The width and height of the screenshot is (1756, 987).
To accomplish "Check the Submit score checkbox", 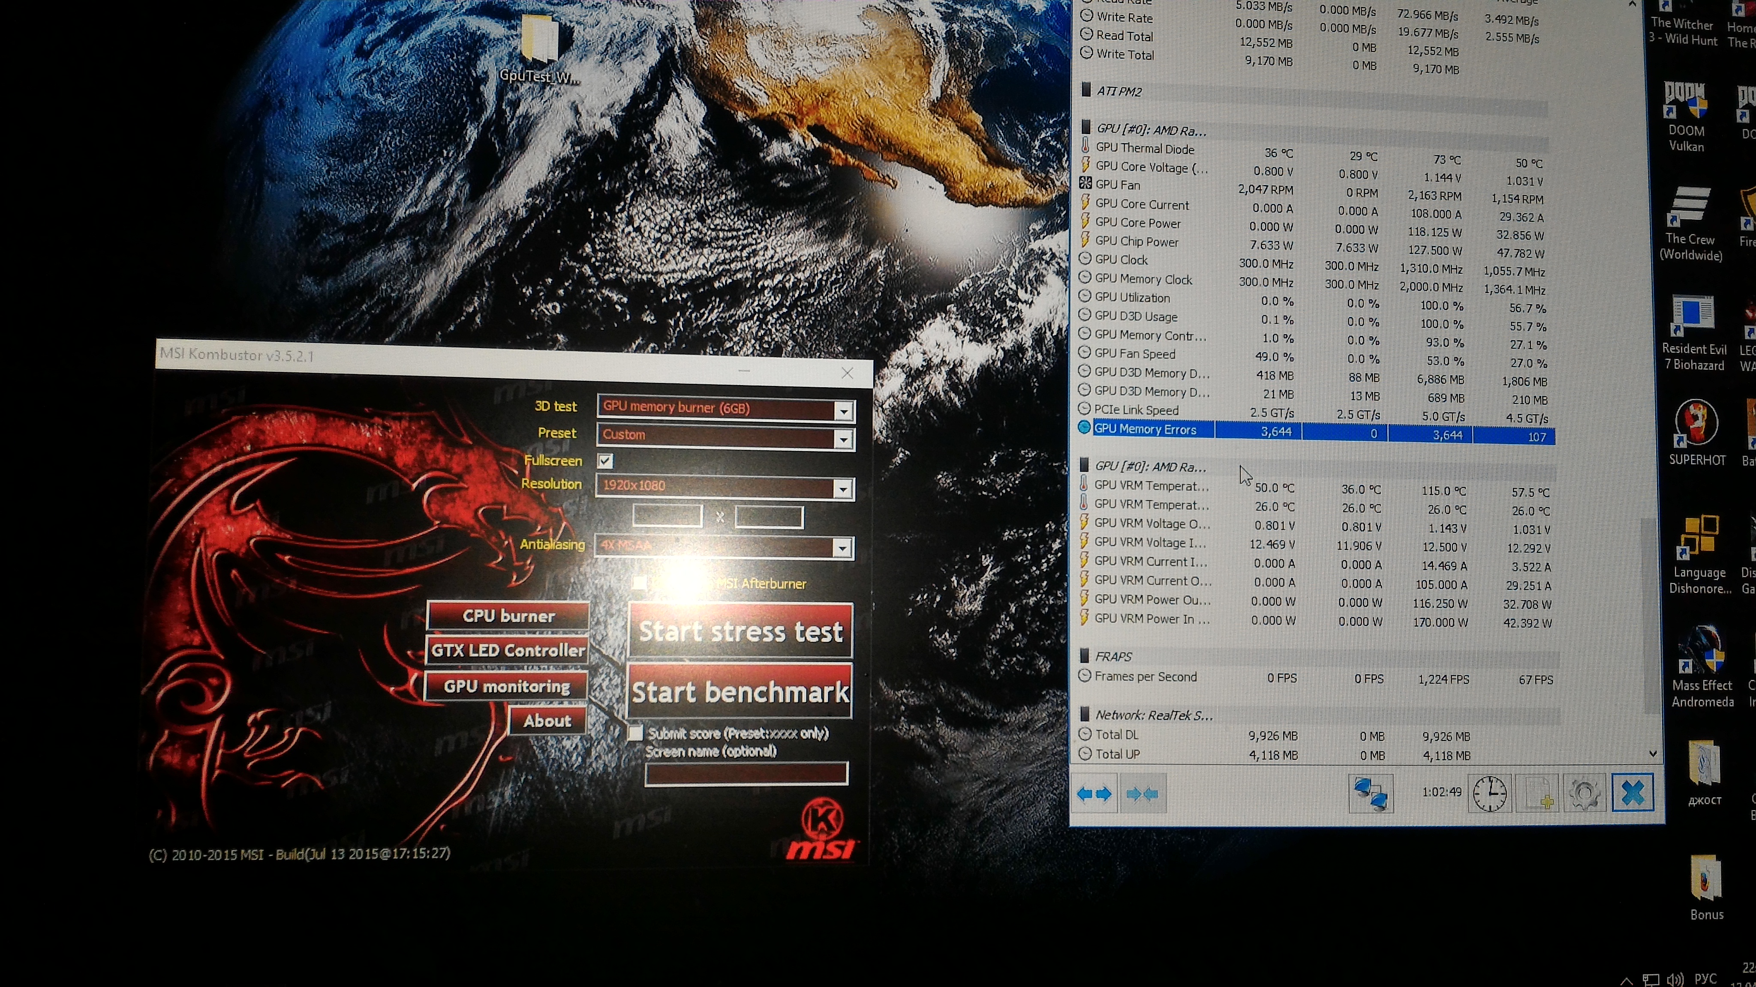I will pos(635,733).
